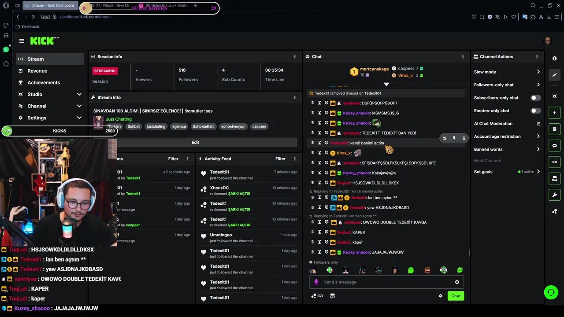Switch to the Pitbull browser tab
Screen dimensions: 564x317
(x=110, y=6)
